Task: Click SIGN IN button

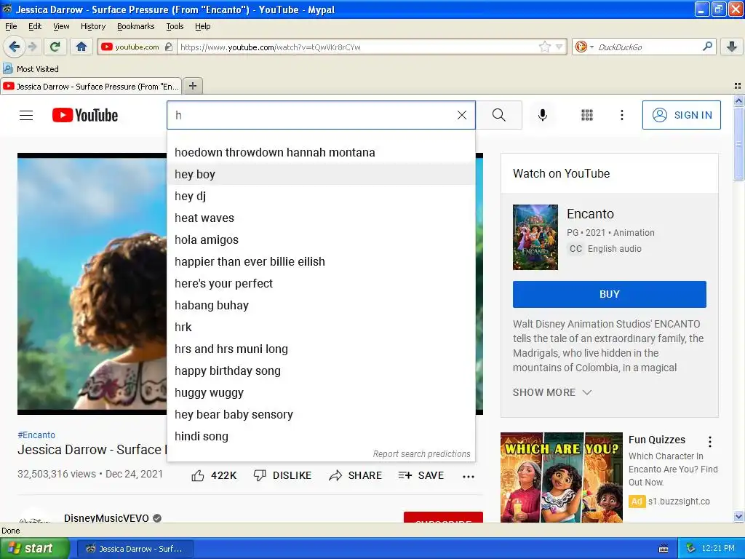Action: (681, 115)
